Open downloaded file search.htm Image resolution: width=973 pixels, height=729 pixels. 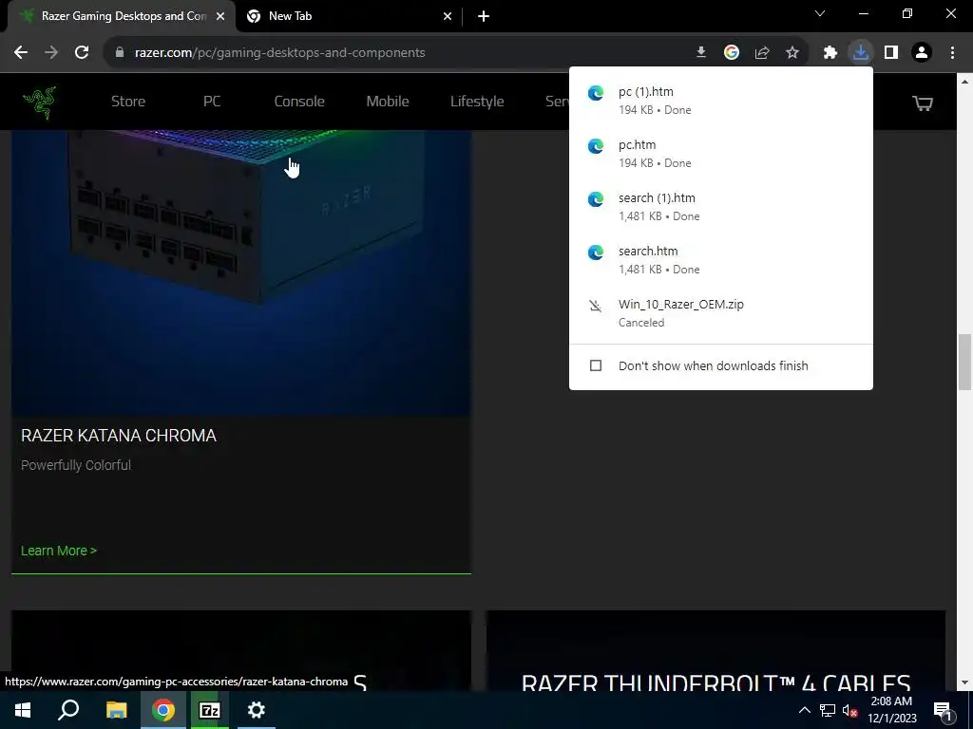click(x=721, y=260)
